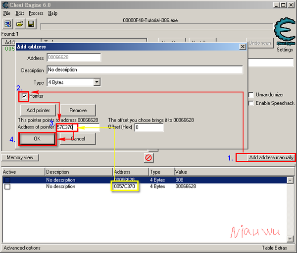Click 4 Bytes type in second row
The image size is (297, 253).
pyautogui.click(x=157, y=186)
